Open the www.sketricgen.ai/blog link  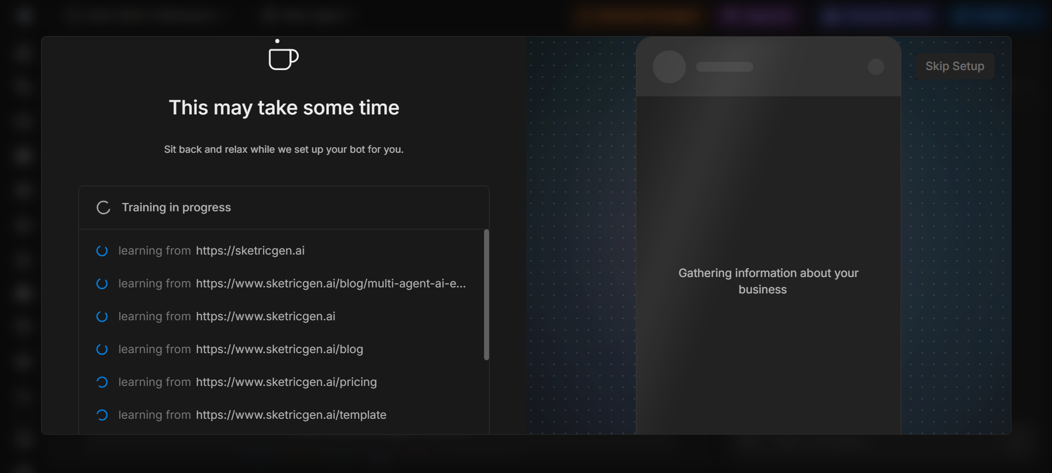(279, 349)
